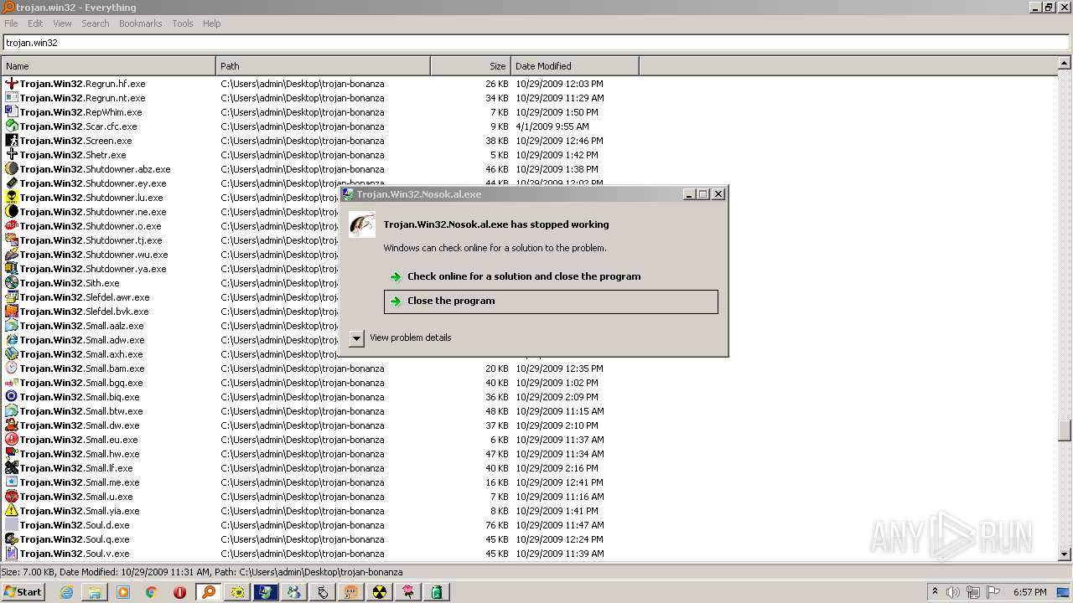Click the scrollbar down arrow
Image resolution: width=1073 pixels, height=603 pixels.
tap(1065, 554)
